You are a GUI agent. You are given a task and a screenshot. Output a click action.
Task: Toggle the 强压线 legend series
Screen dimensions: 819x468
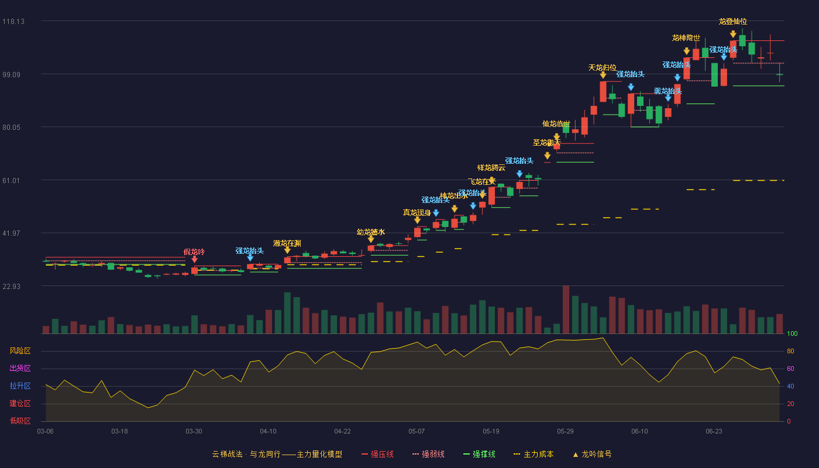pos(378,454)
